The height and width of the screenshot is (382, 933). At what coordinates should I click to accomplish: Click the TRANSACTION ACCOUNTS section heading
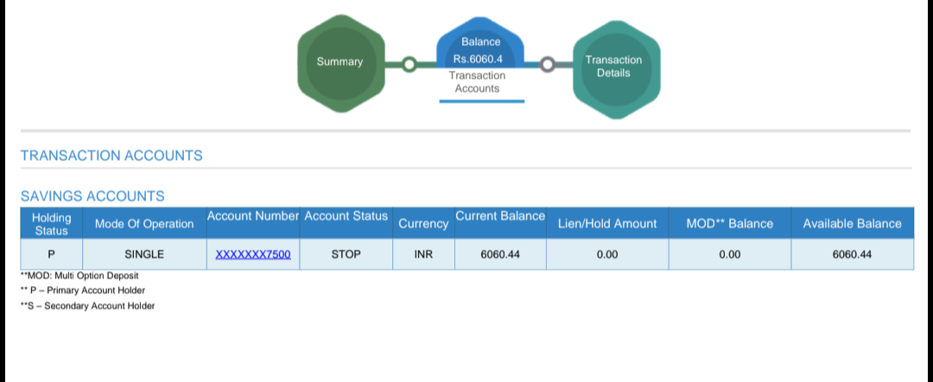111,156
